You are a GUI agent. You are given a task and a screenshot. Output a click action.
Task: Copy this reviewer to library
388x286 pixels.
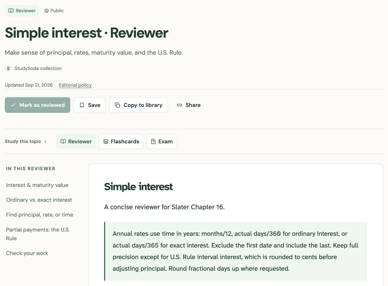pos(139,105)
